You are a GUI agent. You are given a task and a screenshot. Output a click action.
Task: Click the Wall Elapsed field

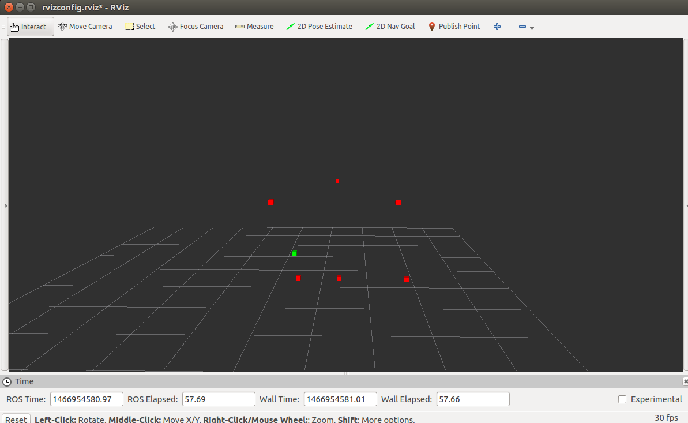click(472, 399)
